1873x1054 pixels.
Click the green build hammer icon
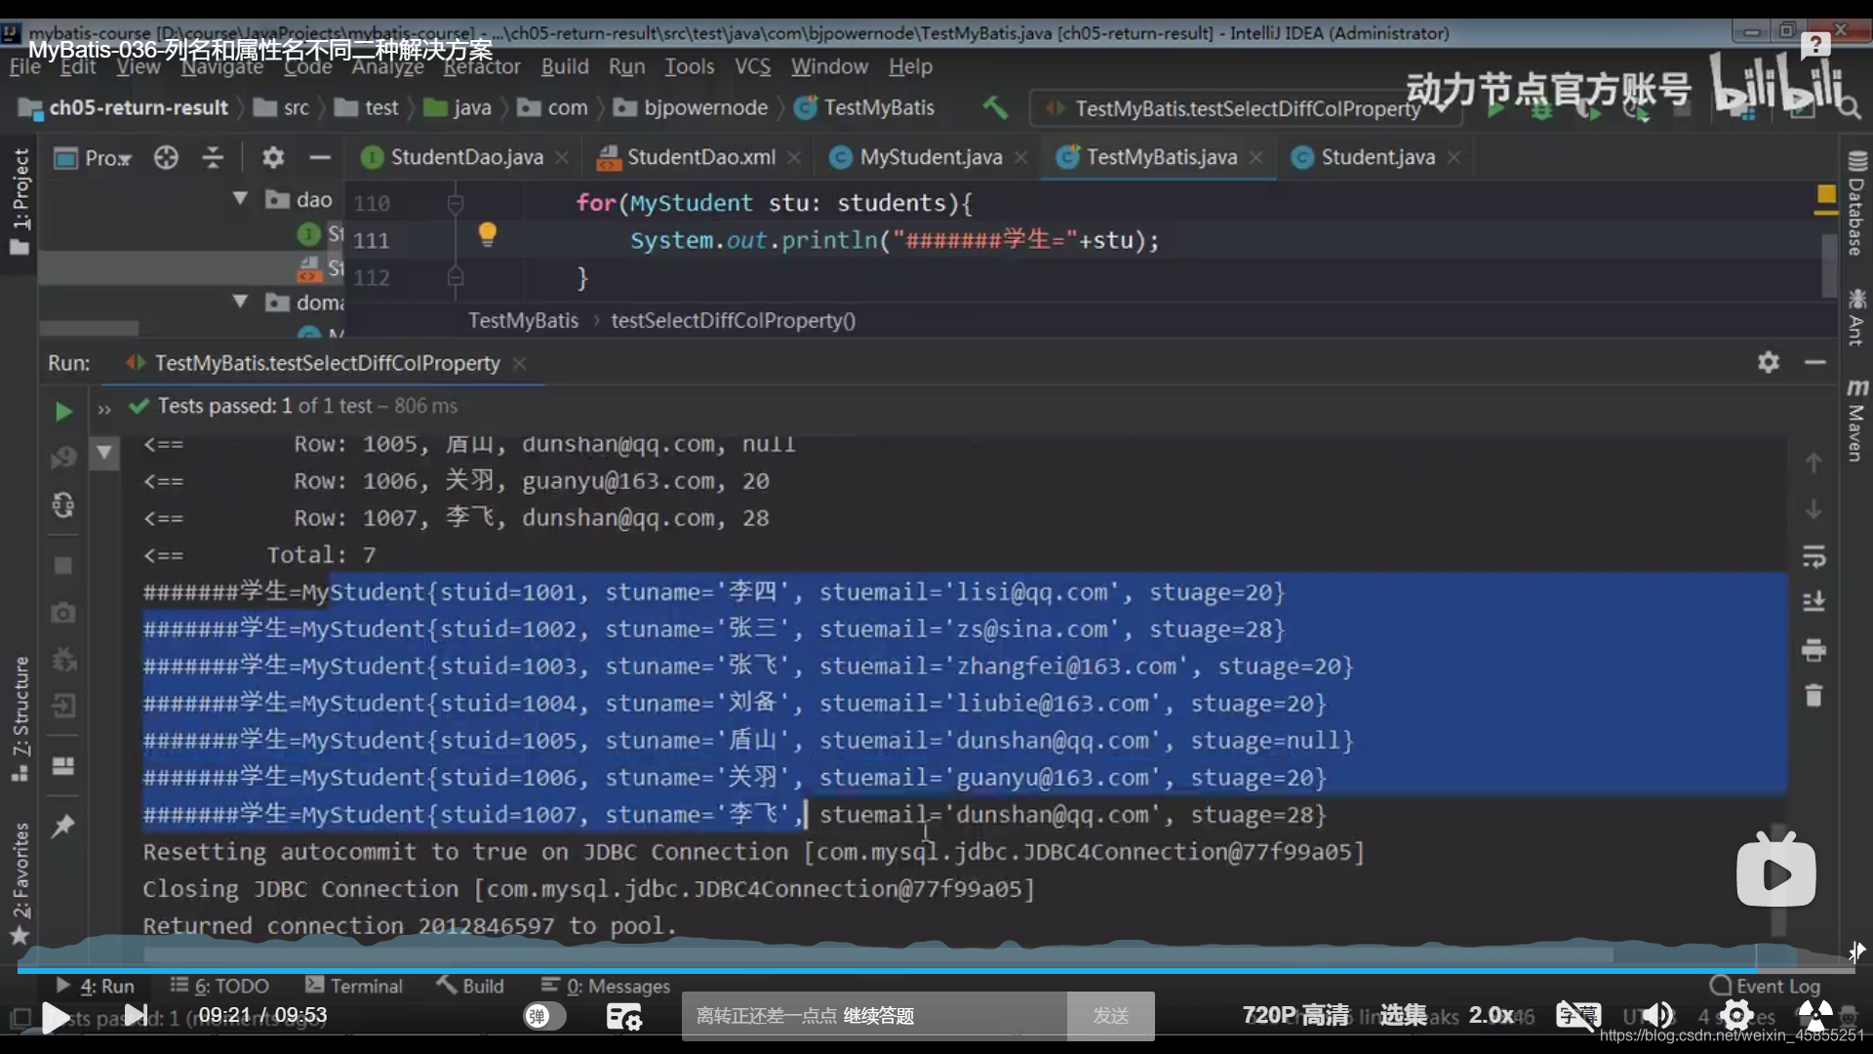[995, 107]
